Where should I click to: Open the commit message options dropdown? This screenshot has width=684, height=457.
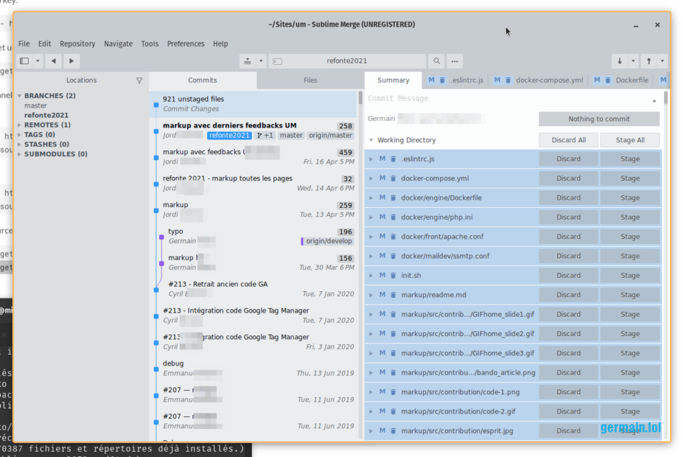pyautogui.click(x=654, y=101)
